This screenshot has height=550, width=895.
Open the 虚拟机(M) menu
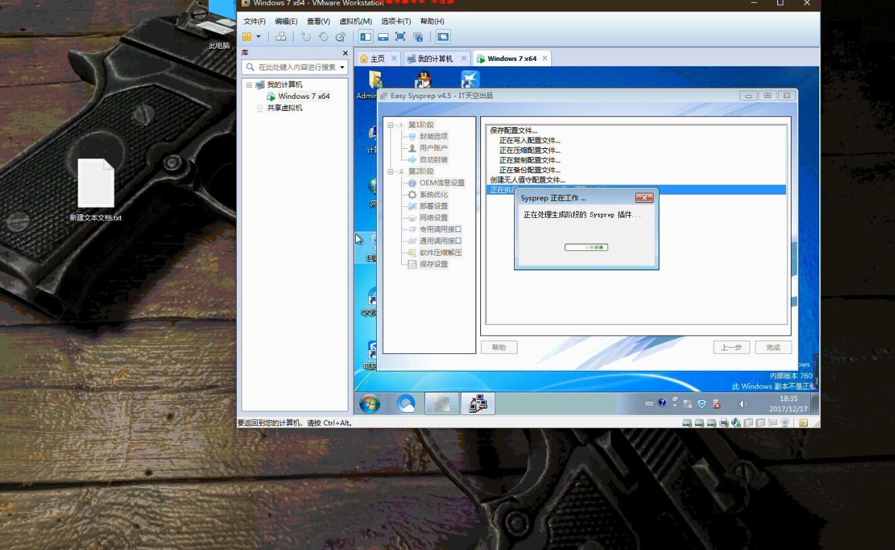(x=355, y=21)
